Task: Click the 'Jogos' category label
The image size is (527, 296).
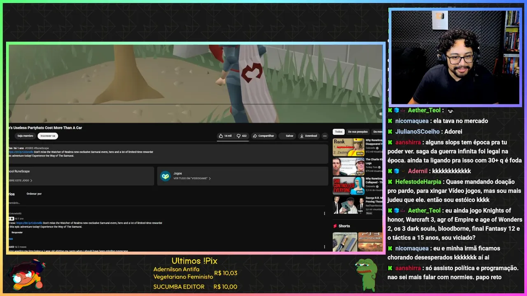Action: 177,173
